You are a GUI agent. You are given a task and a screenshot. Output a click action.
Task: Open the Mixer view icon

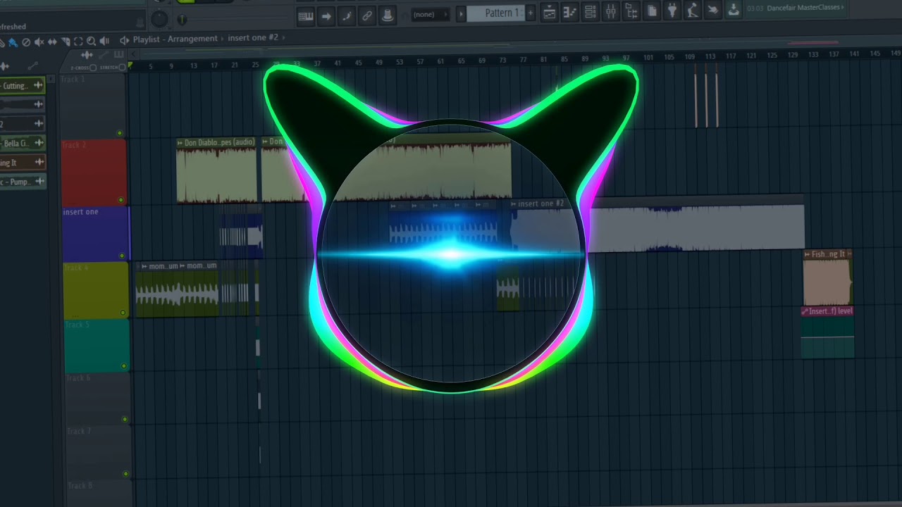pyautogui.click(x=611, y=11)
